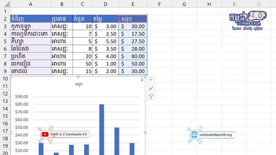Click chart top-right corner handle
The image size is (276, 155).
(x=145, y=77)
